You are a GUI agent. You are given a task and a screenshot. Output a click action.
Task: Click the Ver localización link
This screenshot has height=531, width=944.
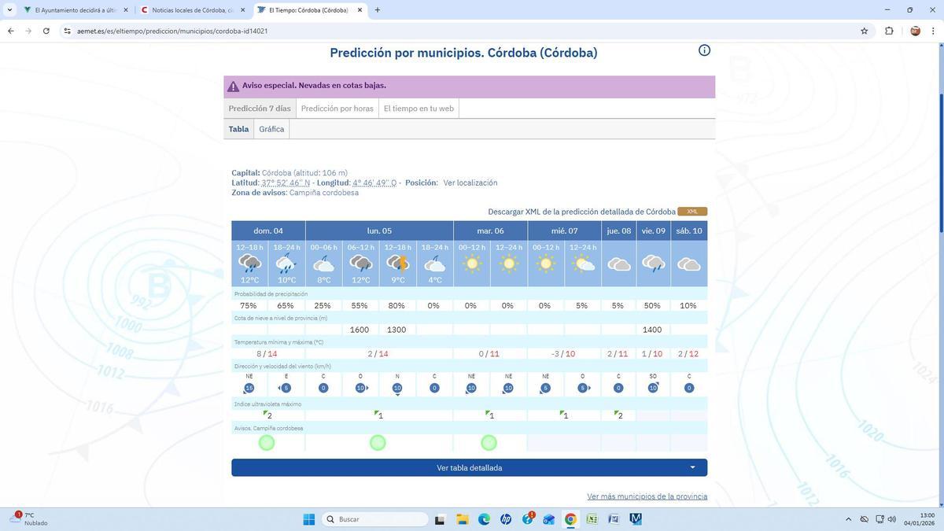[470, 182]
